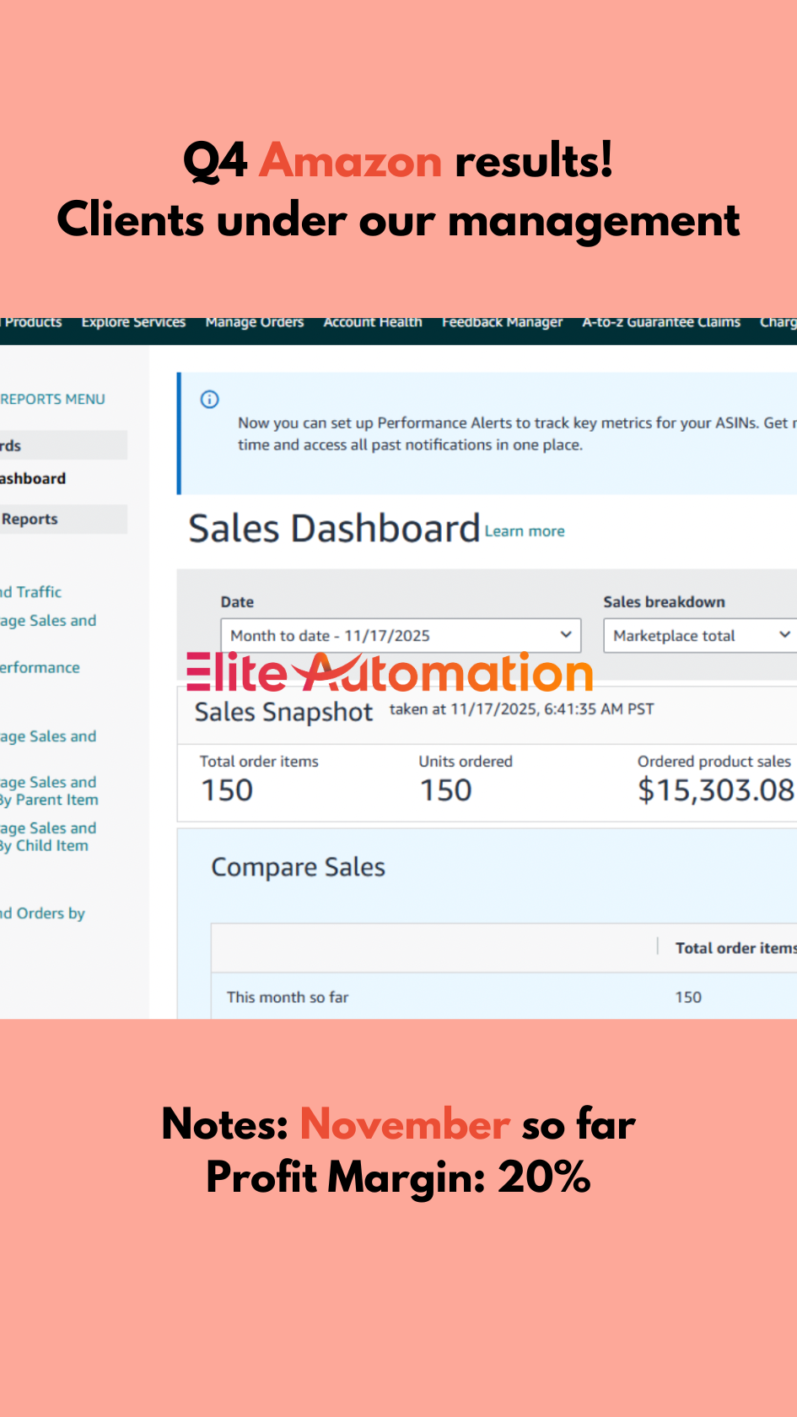
Task: Open the Date range dropdown
Action: (400, 635)
